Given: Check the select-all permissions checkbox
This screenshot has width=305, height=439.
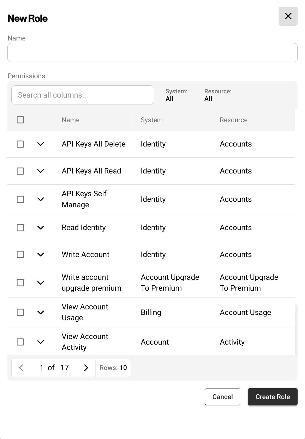Looking at the screenshot, I should 20,120.
